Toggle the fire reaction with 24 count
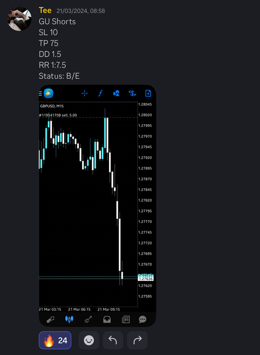260x355 pixels. click(x=55, y=340)
